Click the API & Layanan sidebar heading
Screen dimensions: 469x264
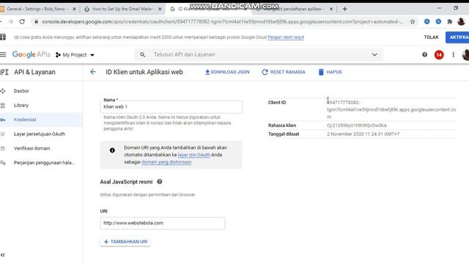(34, 72)
